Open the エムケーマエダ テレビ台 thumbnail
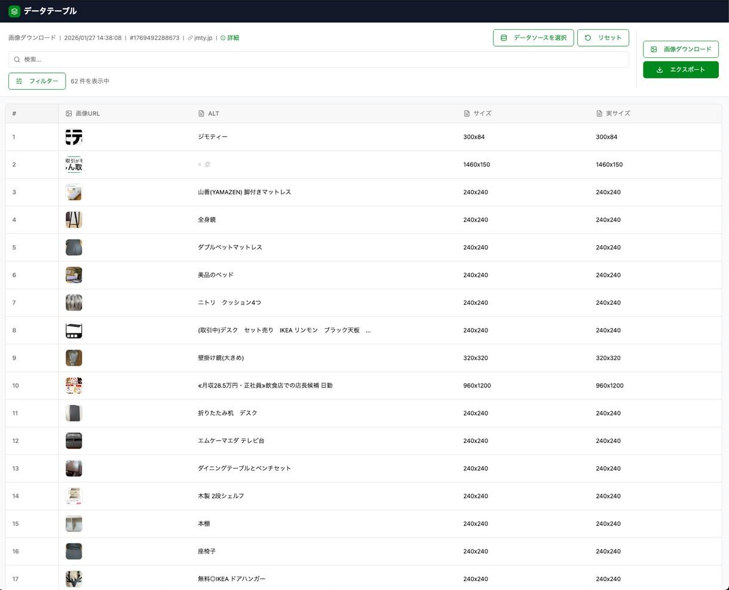The image size is (729, 590). coord(74,441)
